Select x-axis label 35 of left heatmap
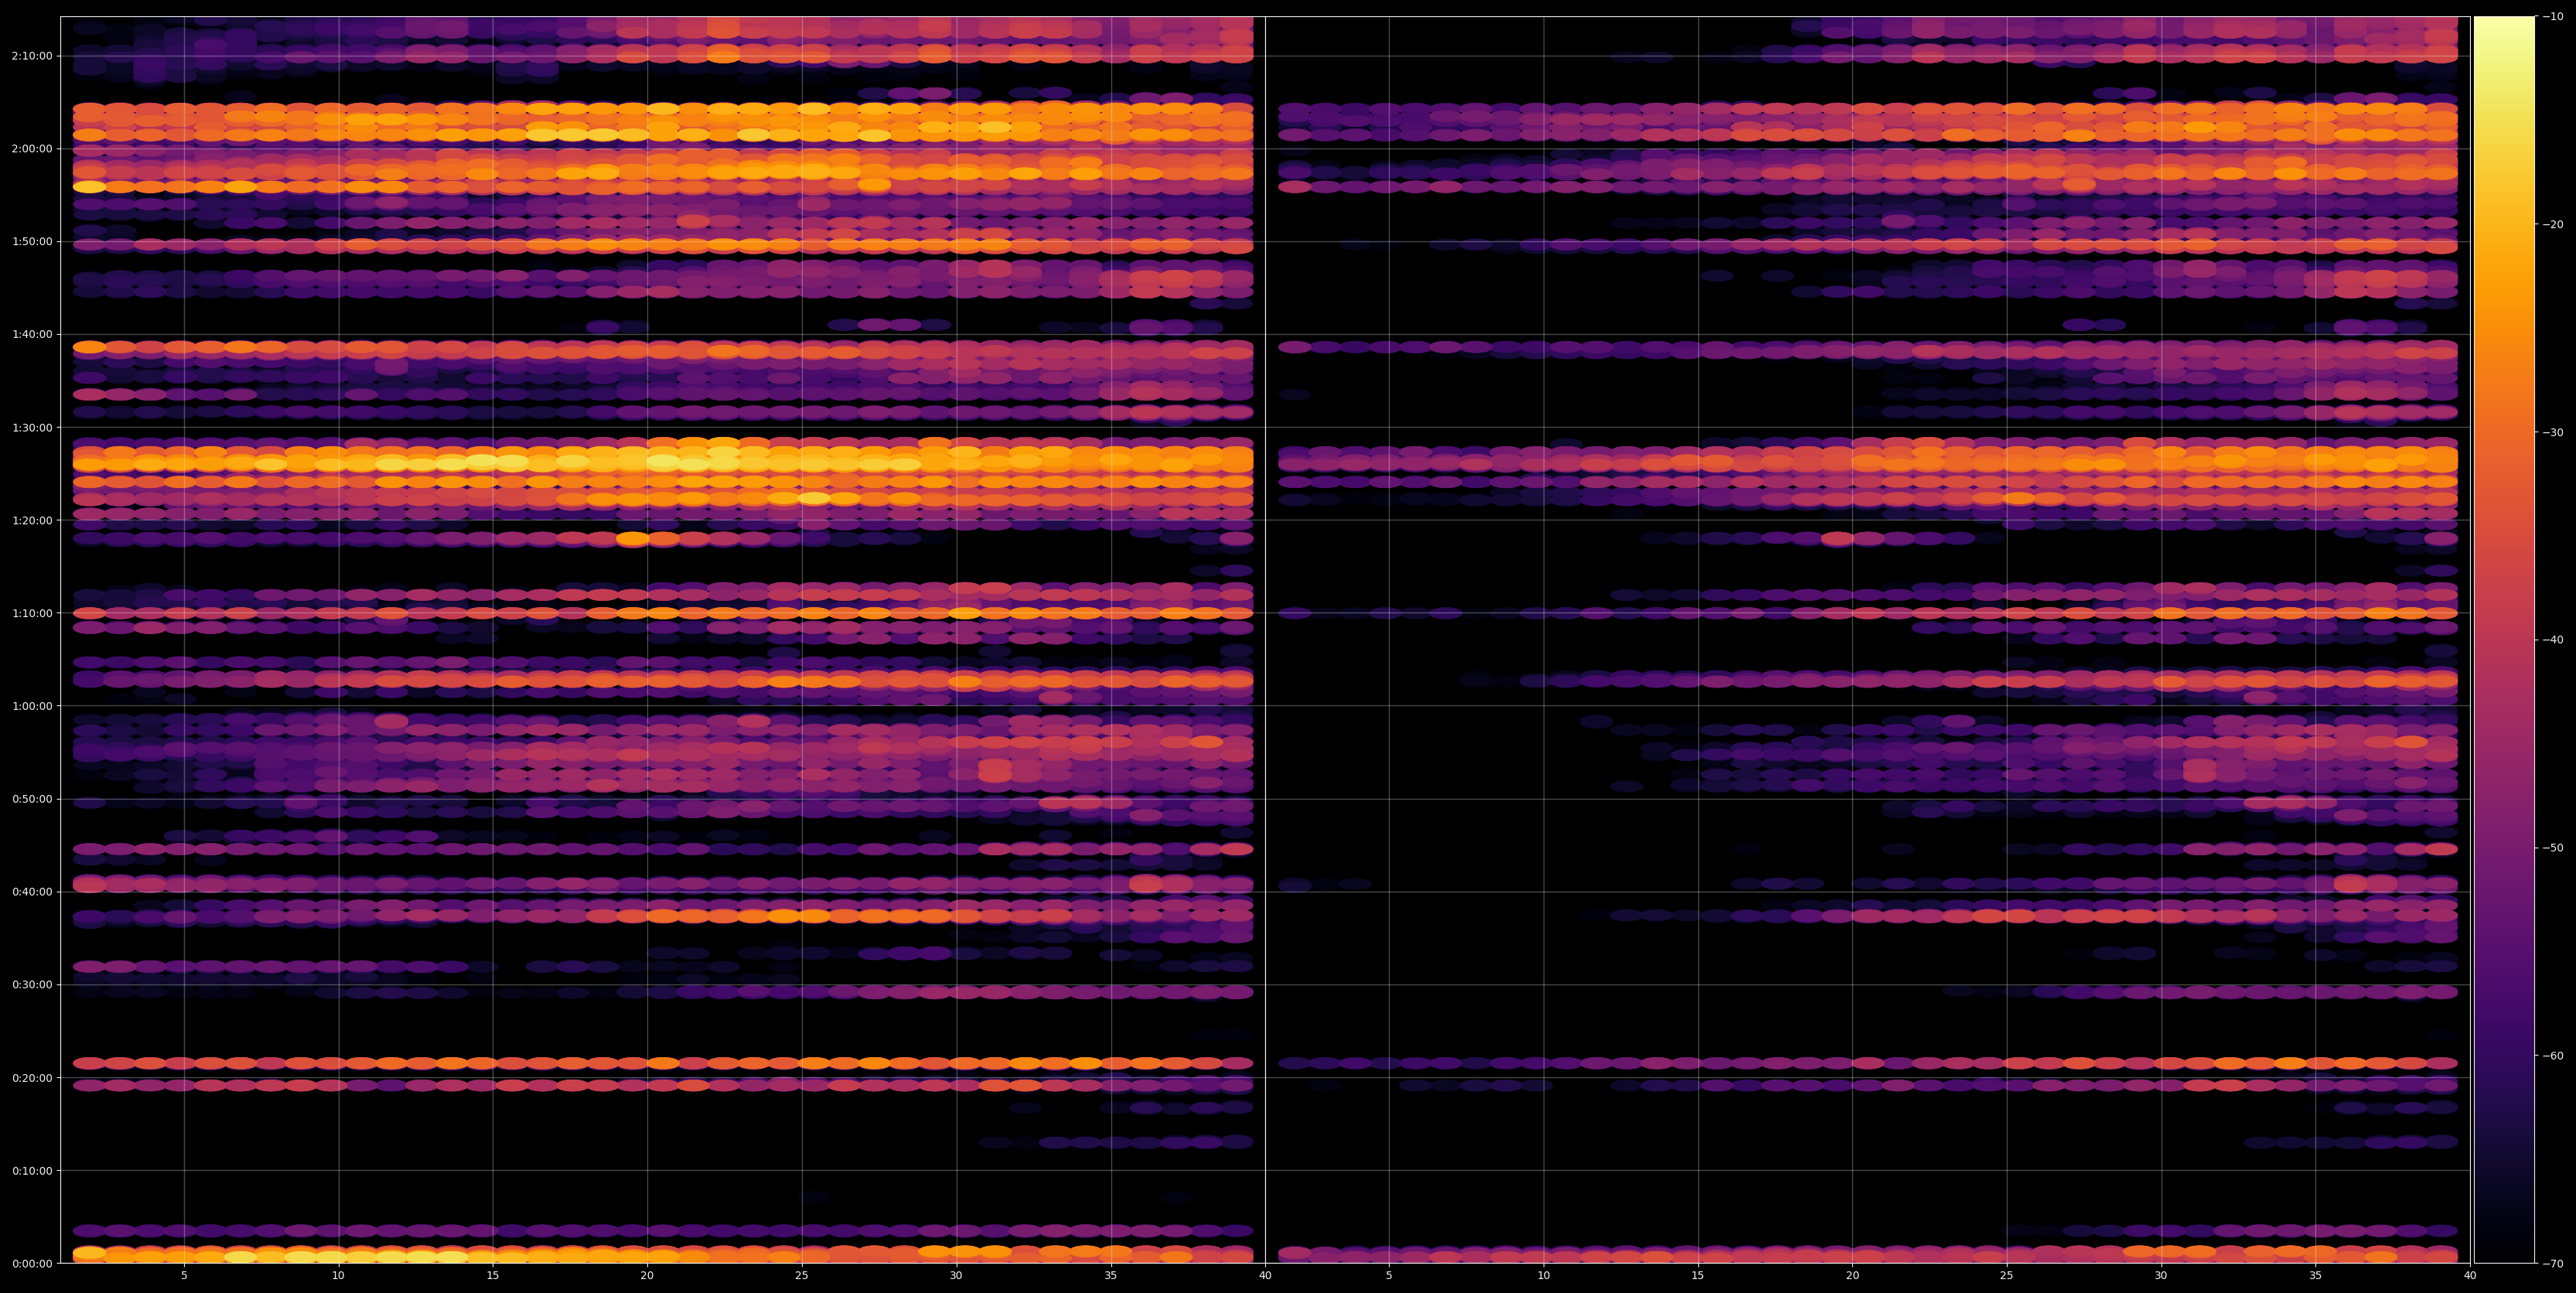2576x1293 pixels. pos(1111,1276)
